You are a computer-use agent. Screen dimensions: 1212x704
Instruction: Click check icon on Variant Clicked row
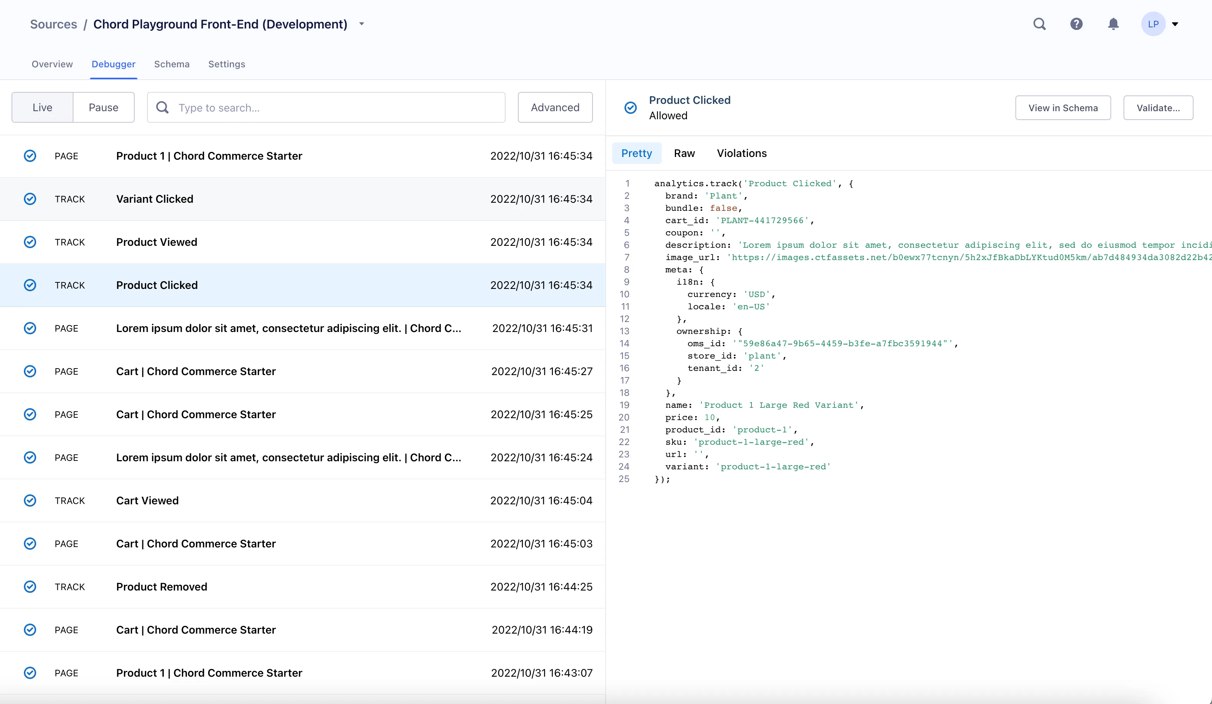(x=30, y=199)
